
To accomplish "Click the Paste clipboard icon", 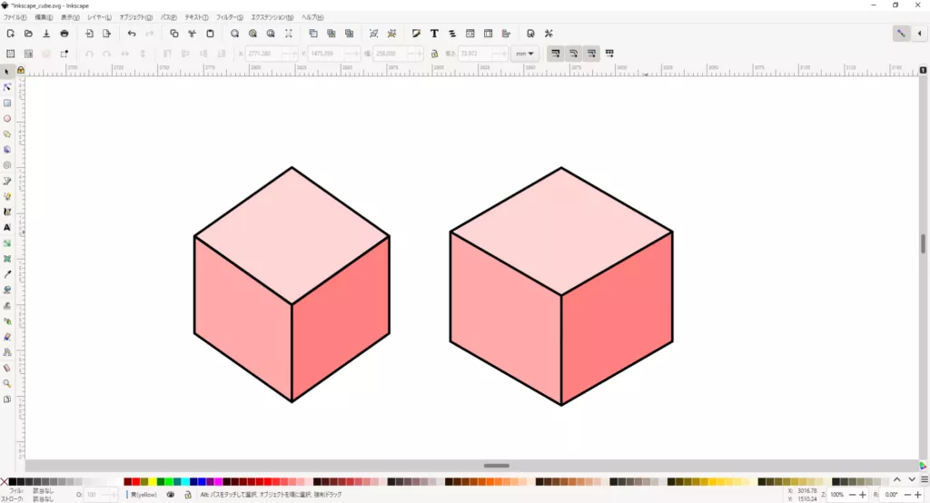I will coord(210,34).
